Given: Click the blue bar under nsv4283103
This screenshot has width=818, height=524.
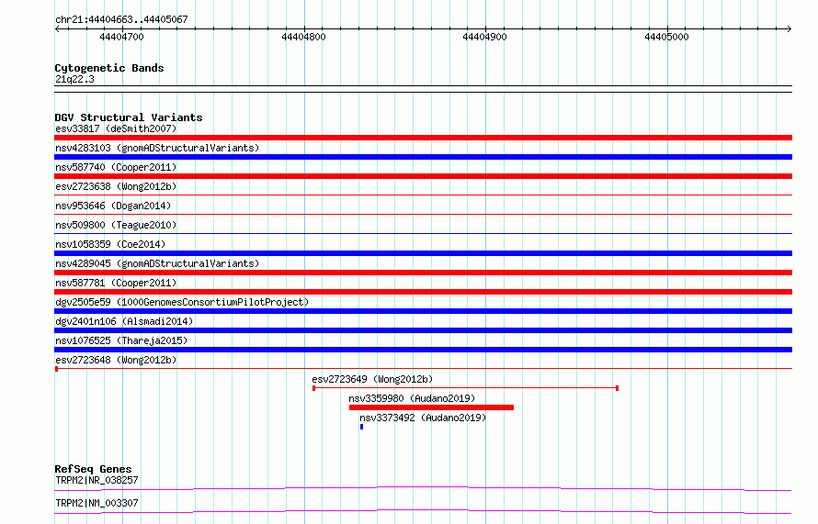Looking at the screenshot, I should 423,157.
